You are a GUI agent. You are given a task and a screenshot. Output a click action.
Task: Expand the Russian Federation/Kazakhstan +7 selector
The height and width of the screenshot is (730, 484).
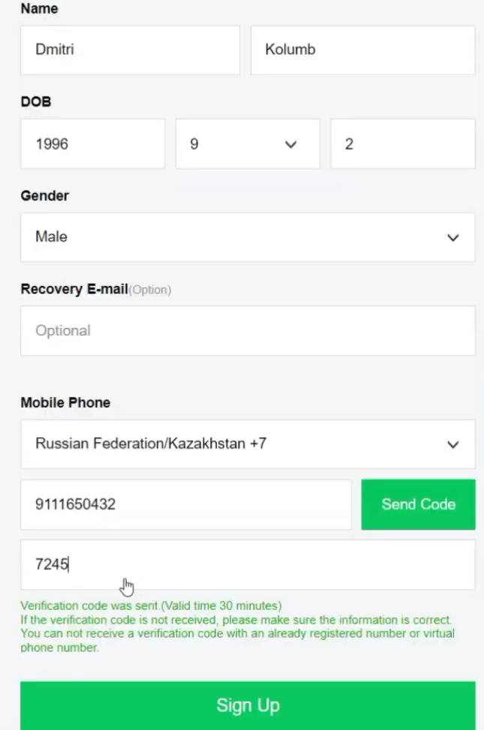tap(248, 444)
